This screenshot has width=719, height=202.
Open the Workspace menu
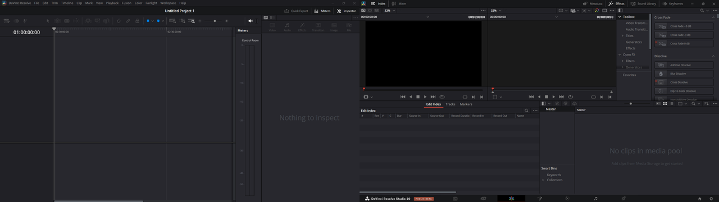click(168, 3)
